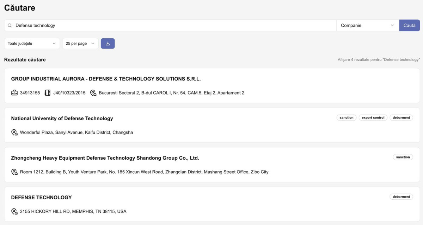Click location pin beside Room 1212 address

point(14,172)
